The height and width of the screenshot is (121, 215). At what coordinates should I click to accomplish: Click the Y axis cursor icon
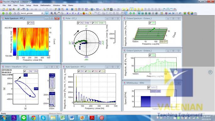click(73, 13)
